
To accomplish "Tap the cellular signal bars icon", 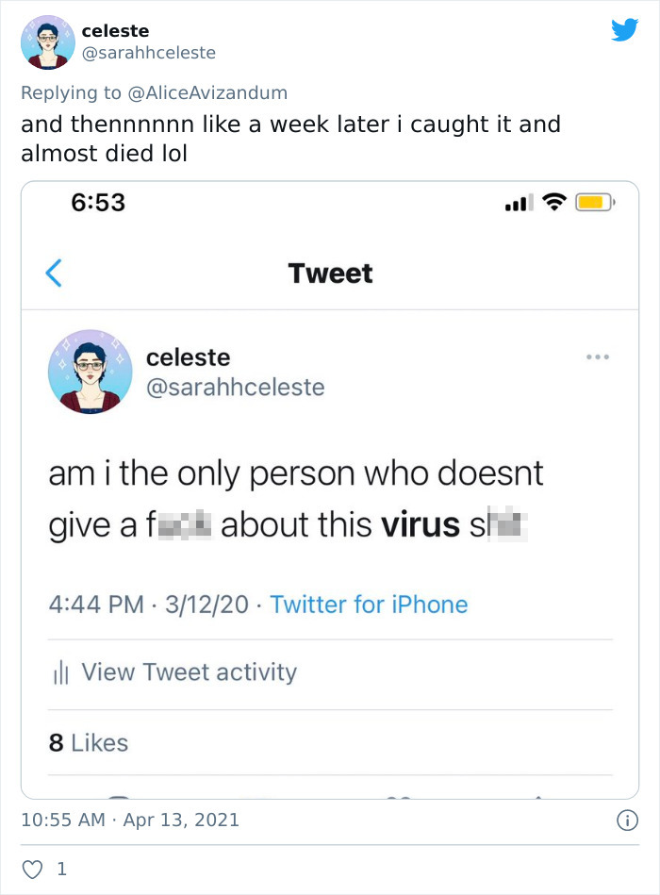I will pos(520,202).
